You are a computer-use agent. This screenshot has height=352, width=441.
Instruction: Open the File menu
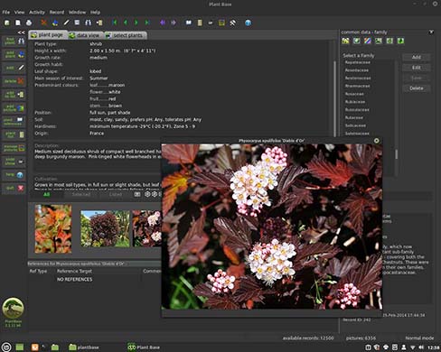coord(6,13)
